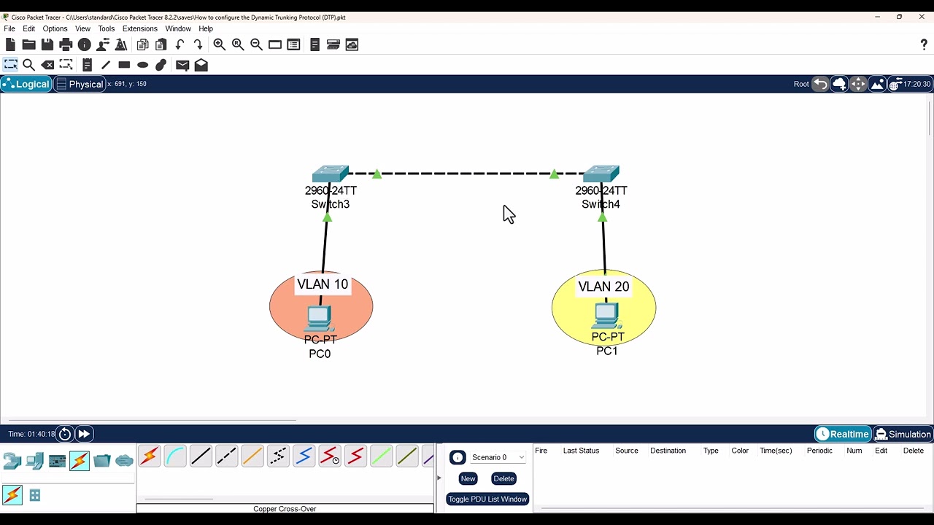Open the Window menu
Image resolution: width=934 pixels, height=525 pixels.
click(178, 28)
